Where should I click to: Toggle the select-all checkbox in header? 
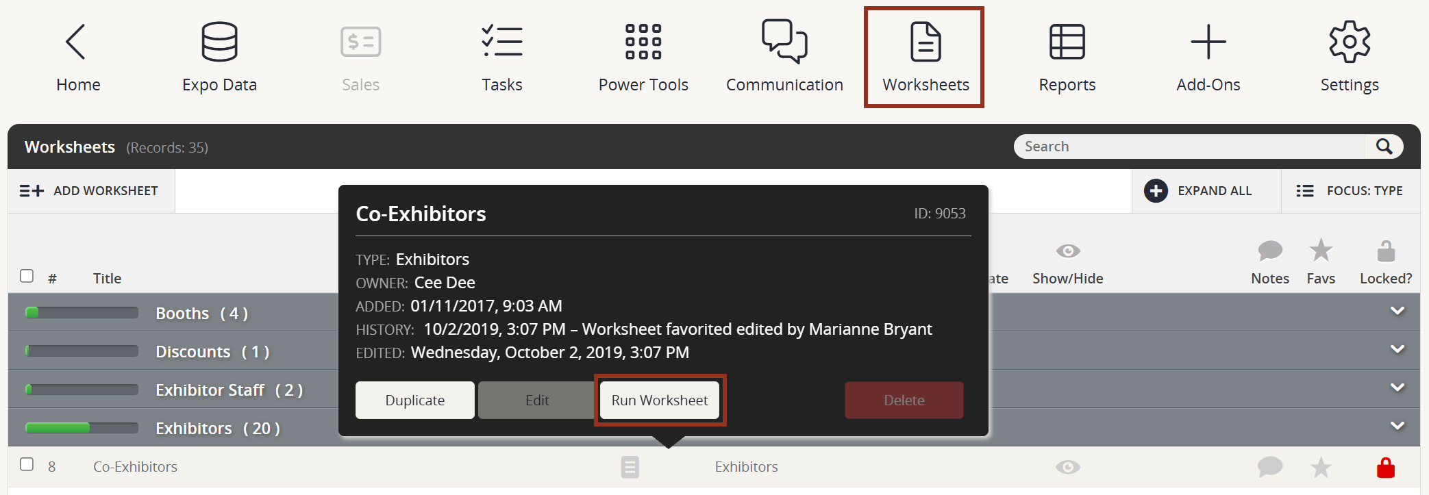click(x=27, y=276)
